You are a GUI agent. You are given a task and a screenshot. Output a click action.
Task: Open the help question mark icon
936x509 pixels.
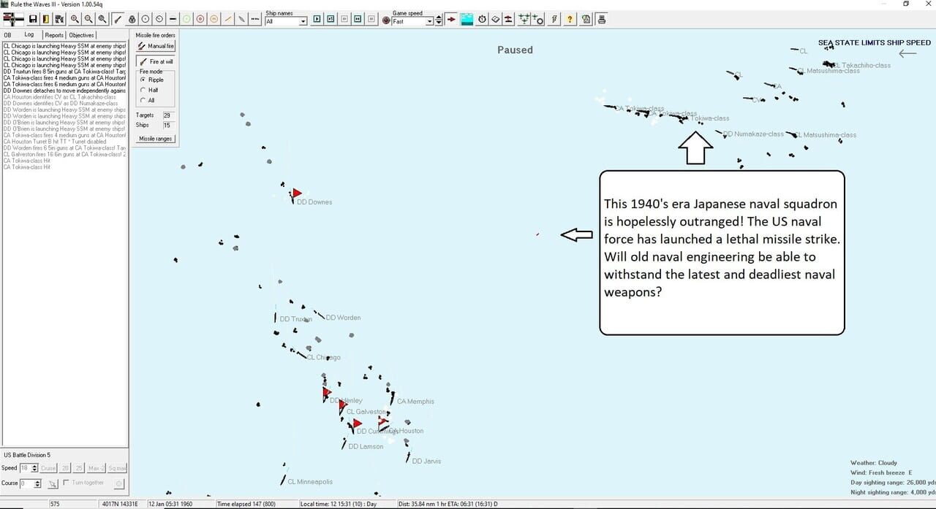(x=570, y=19)
